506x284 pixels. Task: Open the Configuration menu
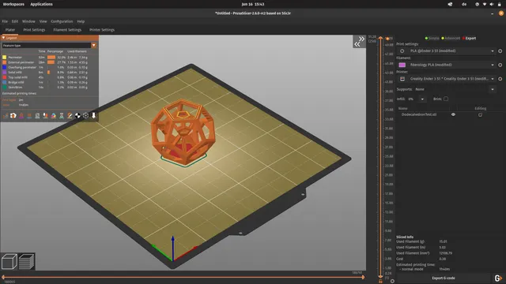pyautogui.click(x=62, y=21)
